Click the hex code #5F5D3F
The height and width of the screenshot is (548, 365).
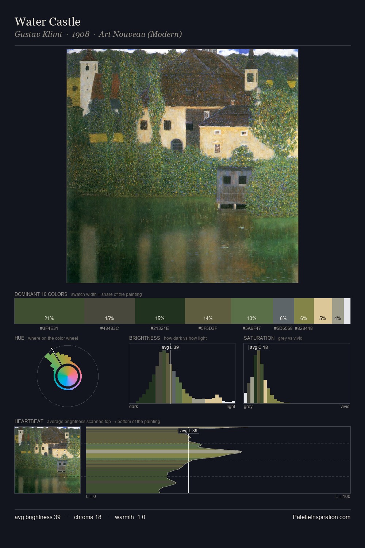click(208, 328)
